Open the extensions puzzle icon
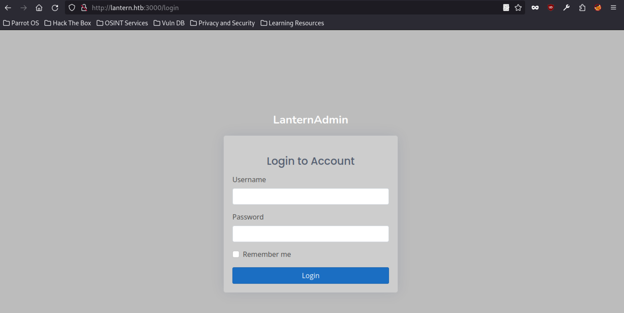Viewport: 624px width, 313px height. pos(582,8)
